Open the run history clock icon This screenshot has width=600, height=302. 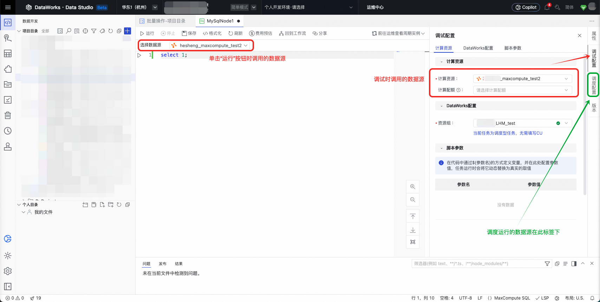[8, 131]
